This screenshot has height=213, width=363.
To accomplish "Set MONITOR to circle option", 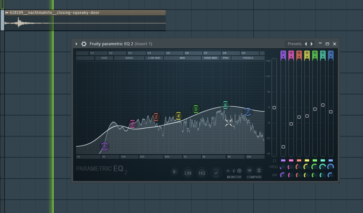I will click(x=239, y=171).
